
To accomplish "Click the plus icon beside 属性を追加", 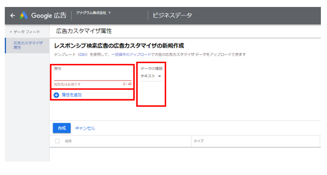I will tap(56, 95).
